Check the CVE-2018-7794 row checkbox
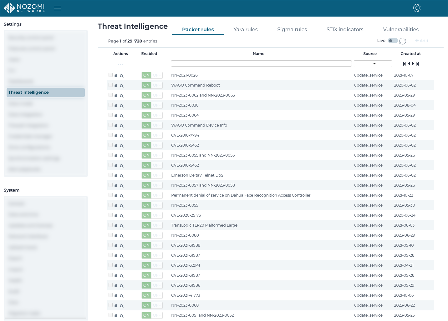The width and height of the screenshot is (448, 321). point(110,135)
